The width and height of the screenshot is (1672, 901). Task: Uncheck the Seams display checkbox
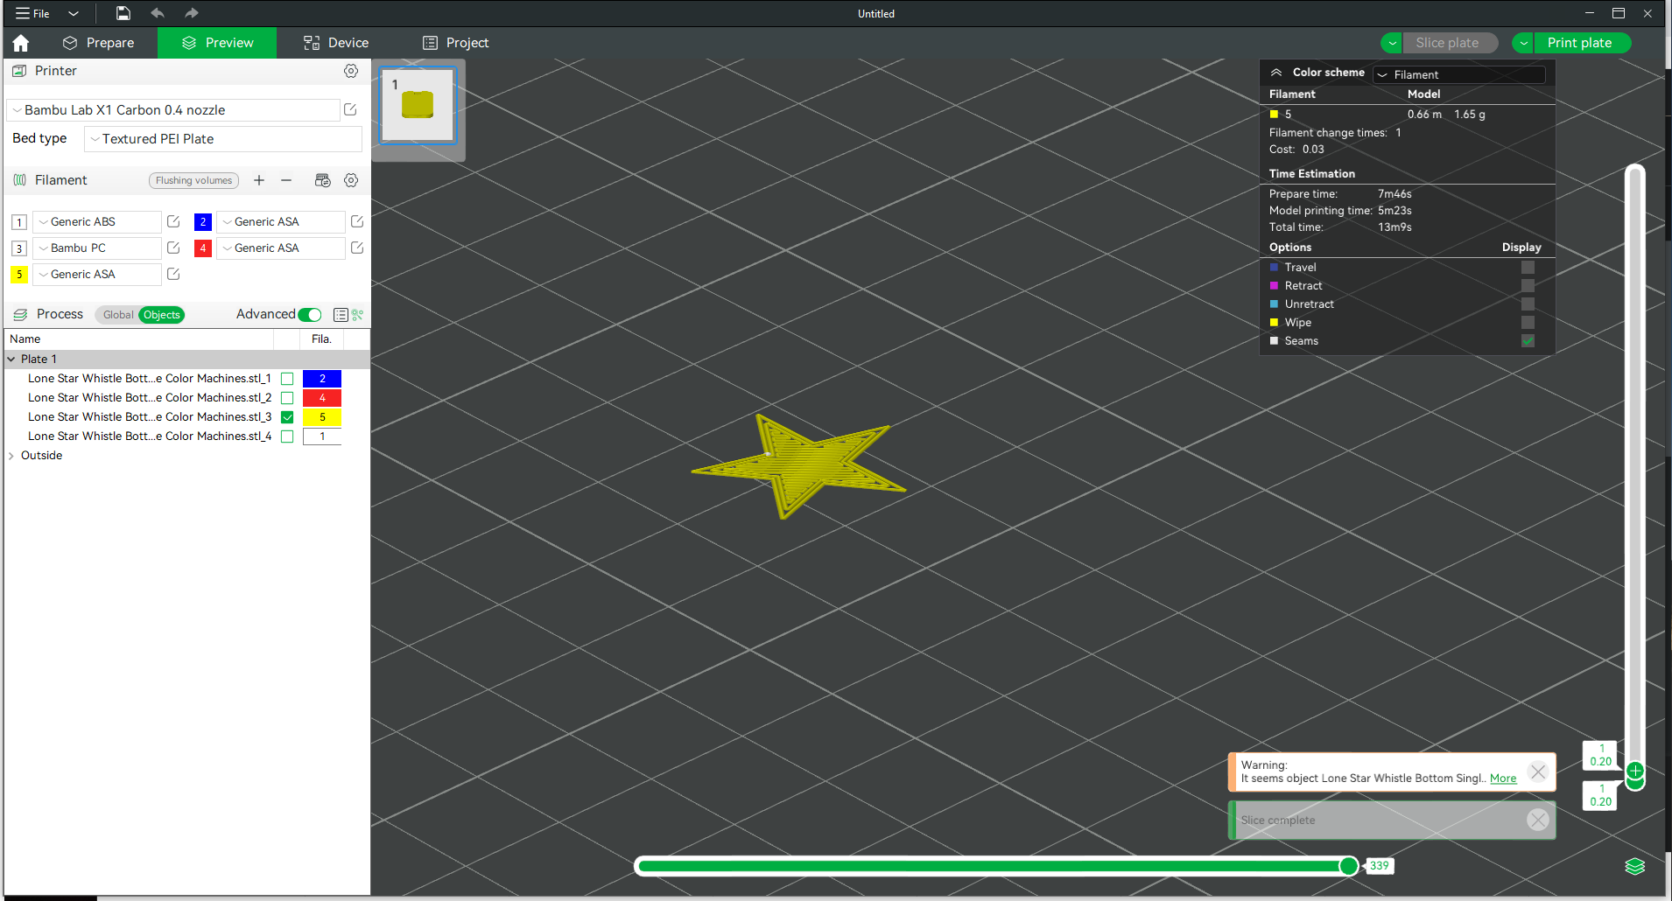point(1528,341)
